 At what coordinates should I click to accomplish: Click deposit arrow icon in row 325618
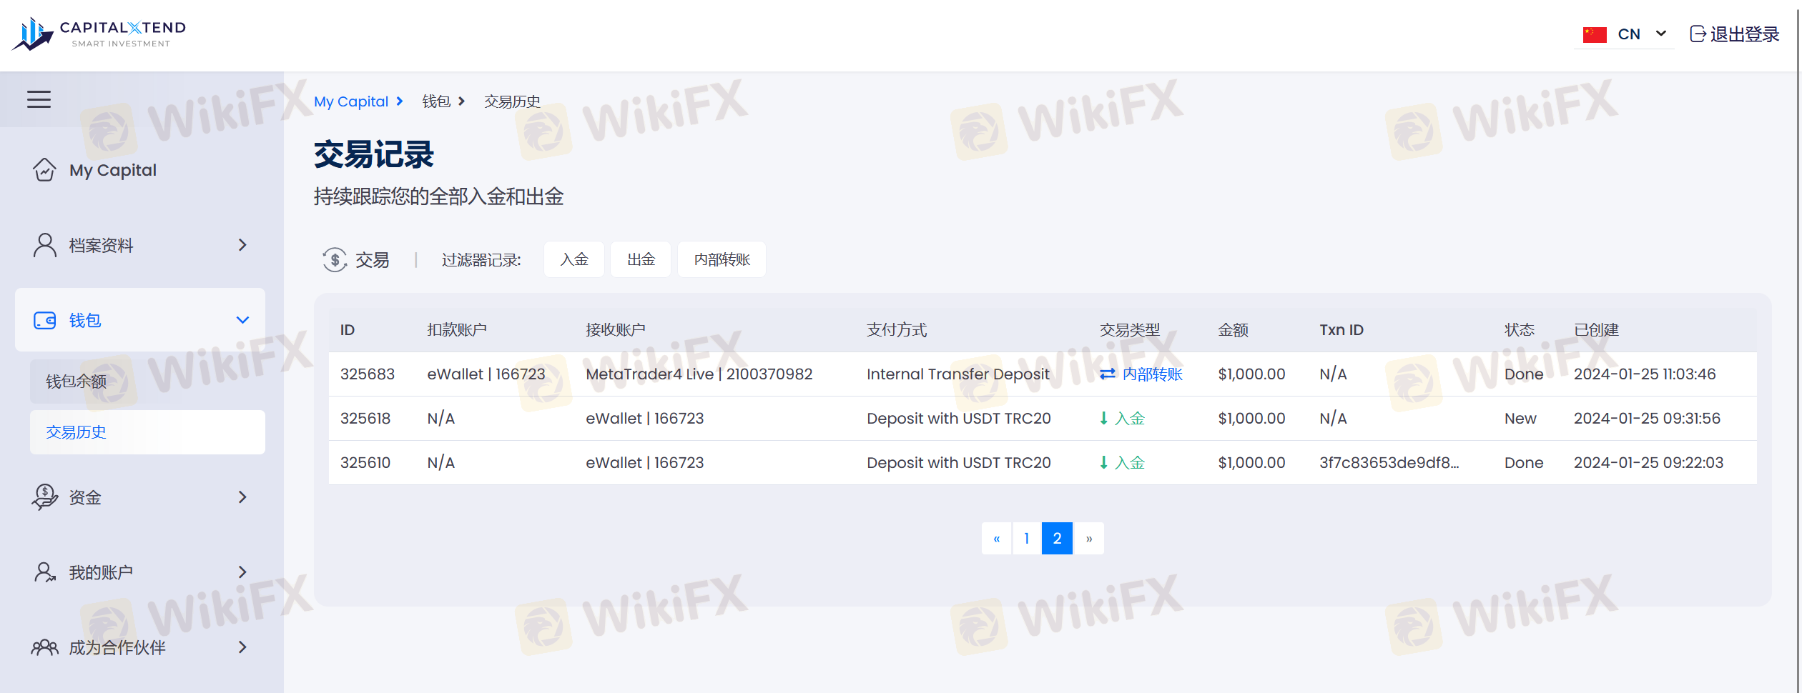pos(1103,418)
